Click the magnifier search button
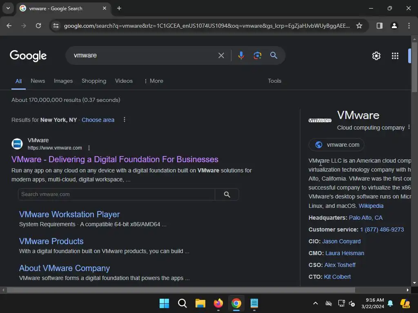418x313 pixels. pyautogui.click(x=273, y=55)
